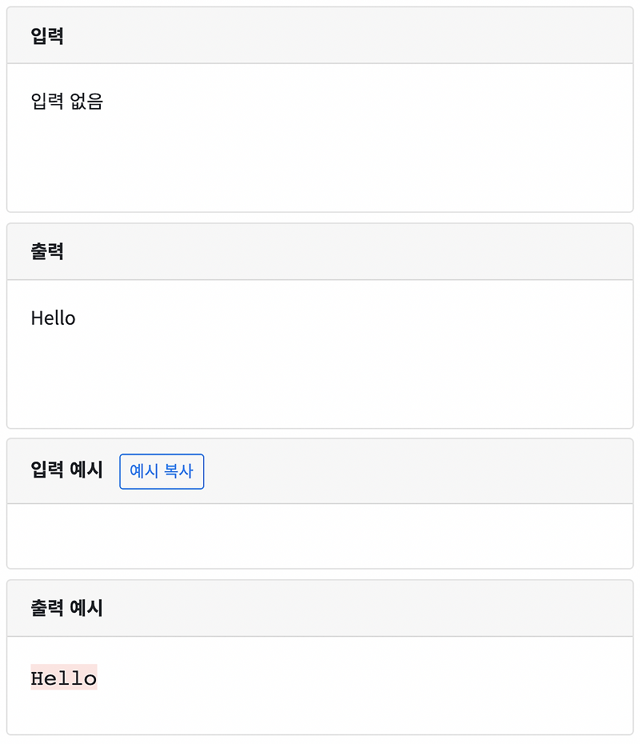Viewport: 640px width, 744px height.
Task: Click the 출력 예시 section header
Action: click(65, 608)
